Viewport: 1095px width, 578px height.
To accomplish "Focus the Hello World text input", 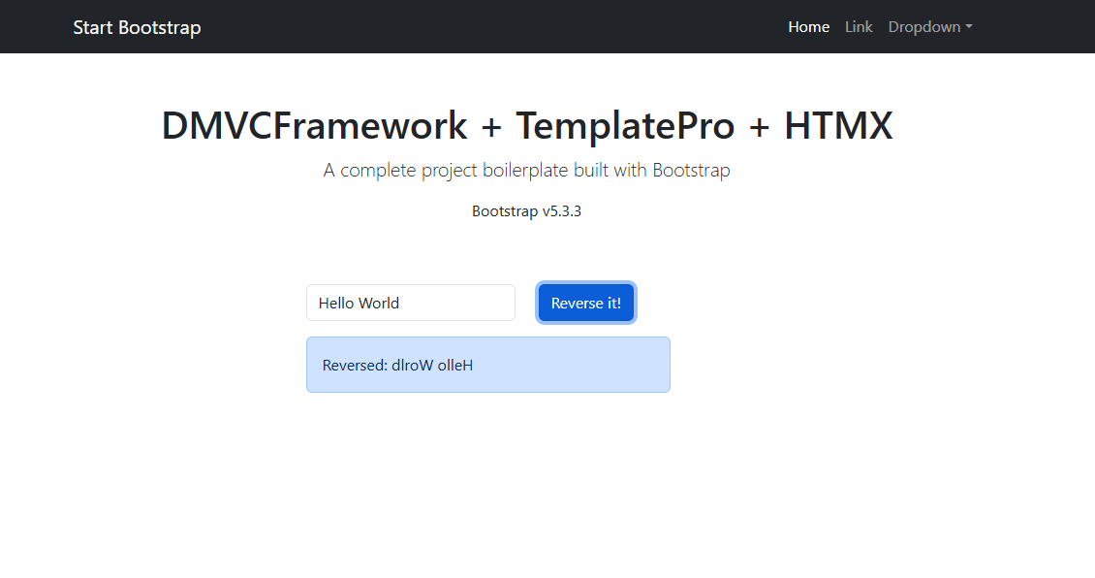I will (x=411, y=303).
